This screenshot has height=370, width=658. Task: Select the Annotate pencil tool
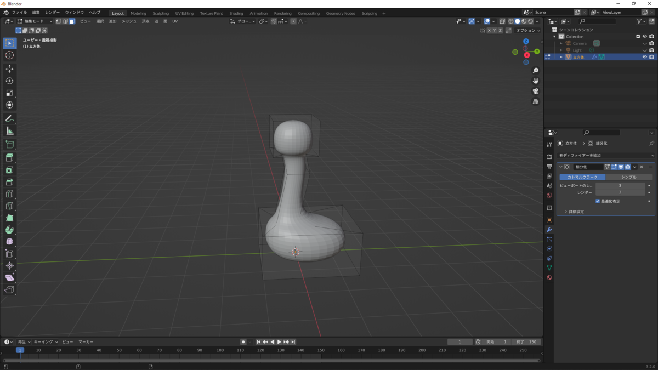tap(9, 118)
